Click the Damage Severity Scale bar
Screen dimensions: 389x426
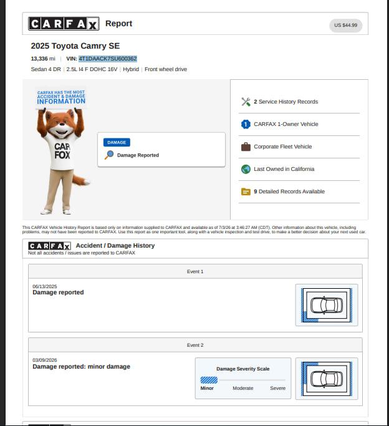[243, 380]
